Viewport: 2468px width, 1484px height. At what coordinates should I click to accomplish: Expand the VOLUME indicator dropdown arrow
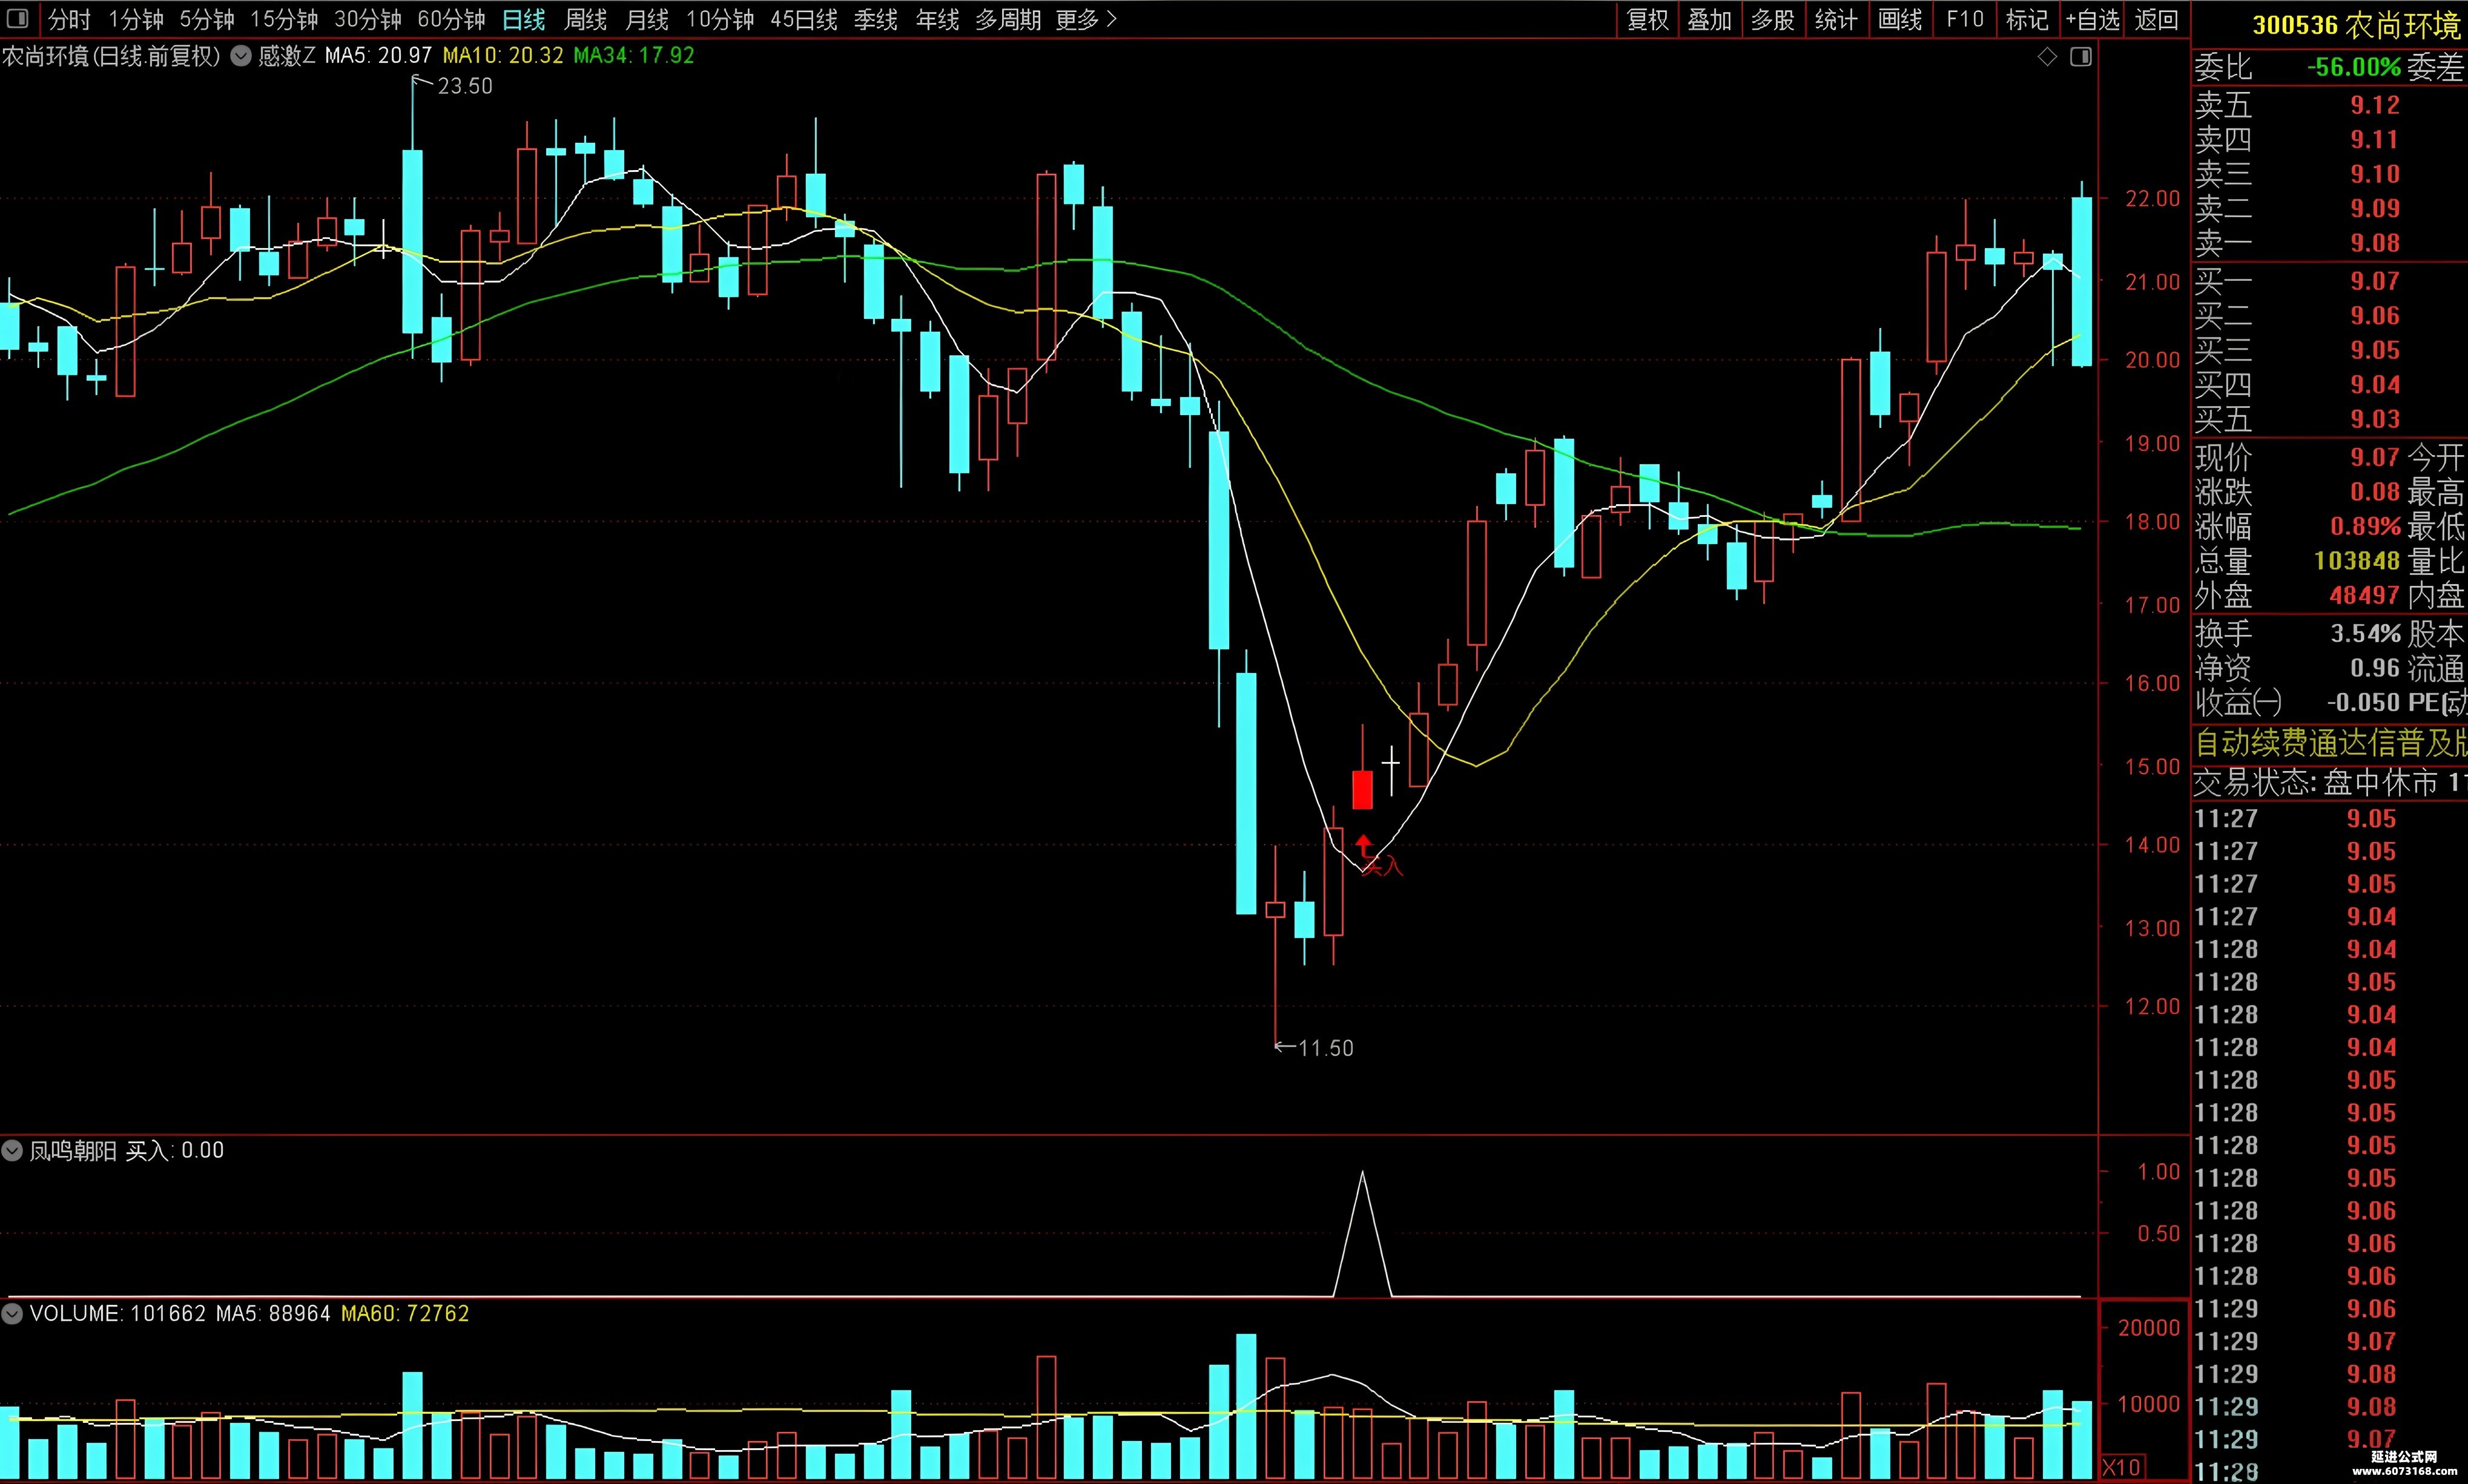click(x=12, y=1314)
